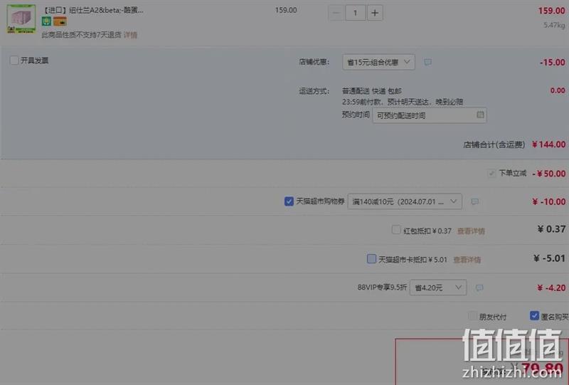569x385 pixels.
Task: Click the 159.00 unit price
Action: 286,10
